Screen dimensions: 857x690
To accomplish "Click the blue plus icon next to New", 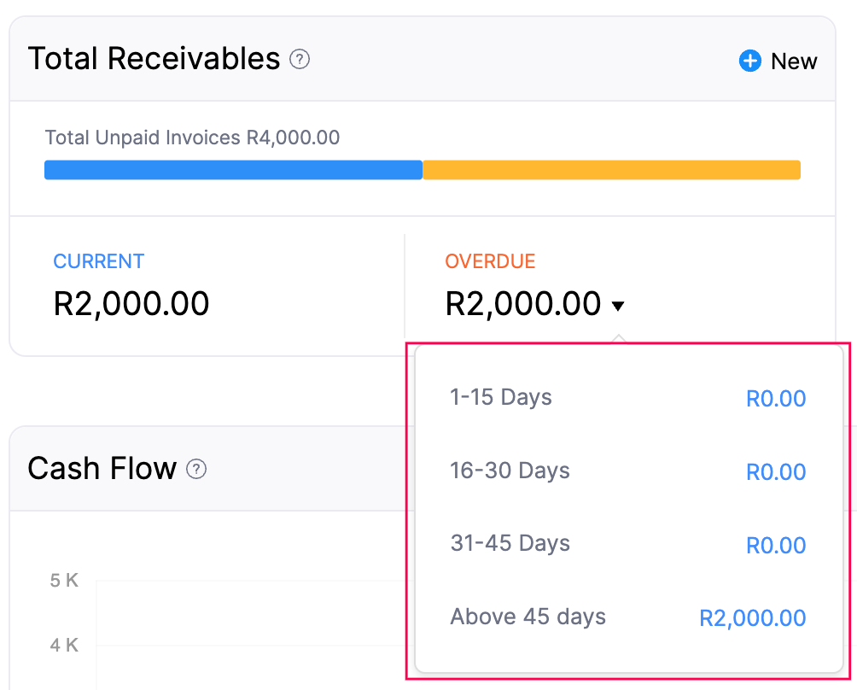I will point(749,61).
